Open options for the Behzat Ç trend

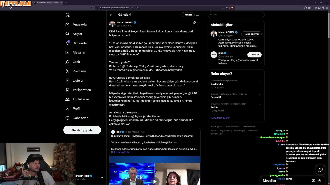click(260, 94)
